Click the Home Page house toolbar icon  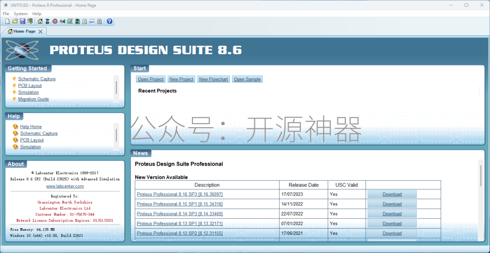coord(40,21)
